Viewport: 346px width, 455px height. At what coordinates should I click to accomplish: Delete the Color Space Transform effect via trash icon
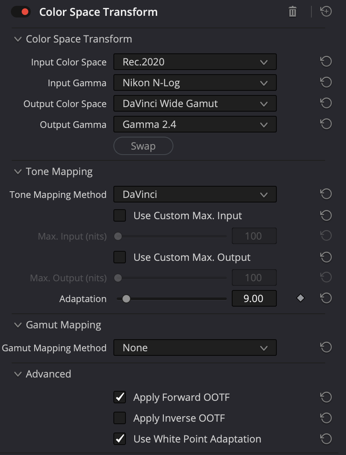293,12
